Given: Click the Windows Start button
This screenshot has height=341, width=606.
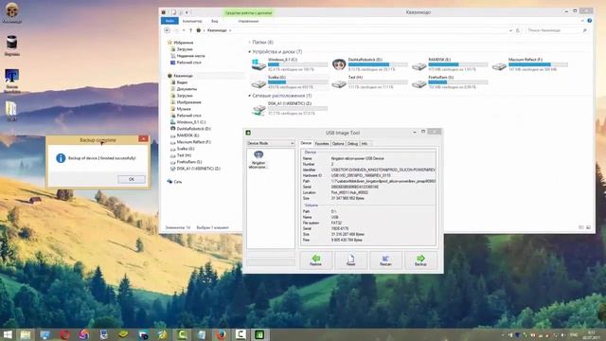Looking at the screenshot, I should tap(8, 334).
